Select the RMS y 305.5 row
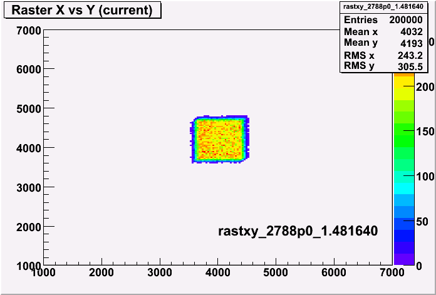Viewport: 436px width, 295px height. [x=383, y=66]
